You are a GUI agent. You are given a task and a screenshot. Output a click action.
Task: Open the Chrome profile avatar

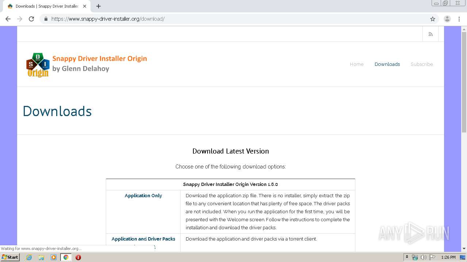point(447,19)
